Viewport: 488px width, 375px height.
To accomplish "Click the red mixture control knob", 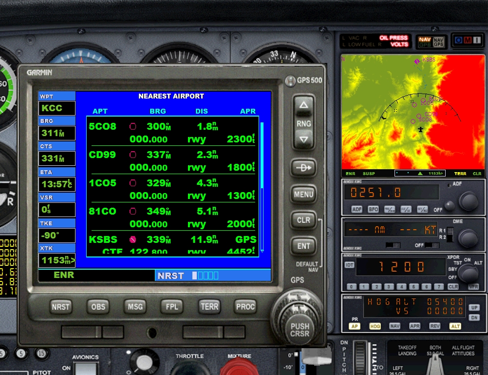I will tap(239, 367).
